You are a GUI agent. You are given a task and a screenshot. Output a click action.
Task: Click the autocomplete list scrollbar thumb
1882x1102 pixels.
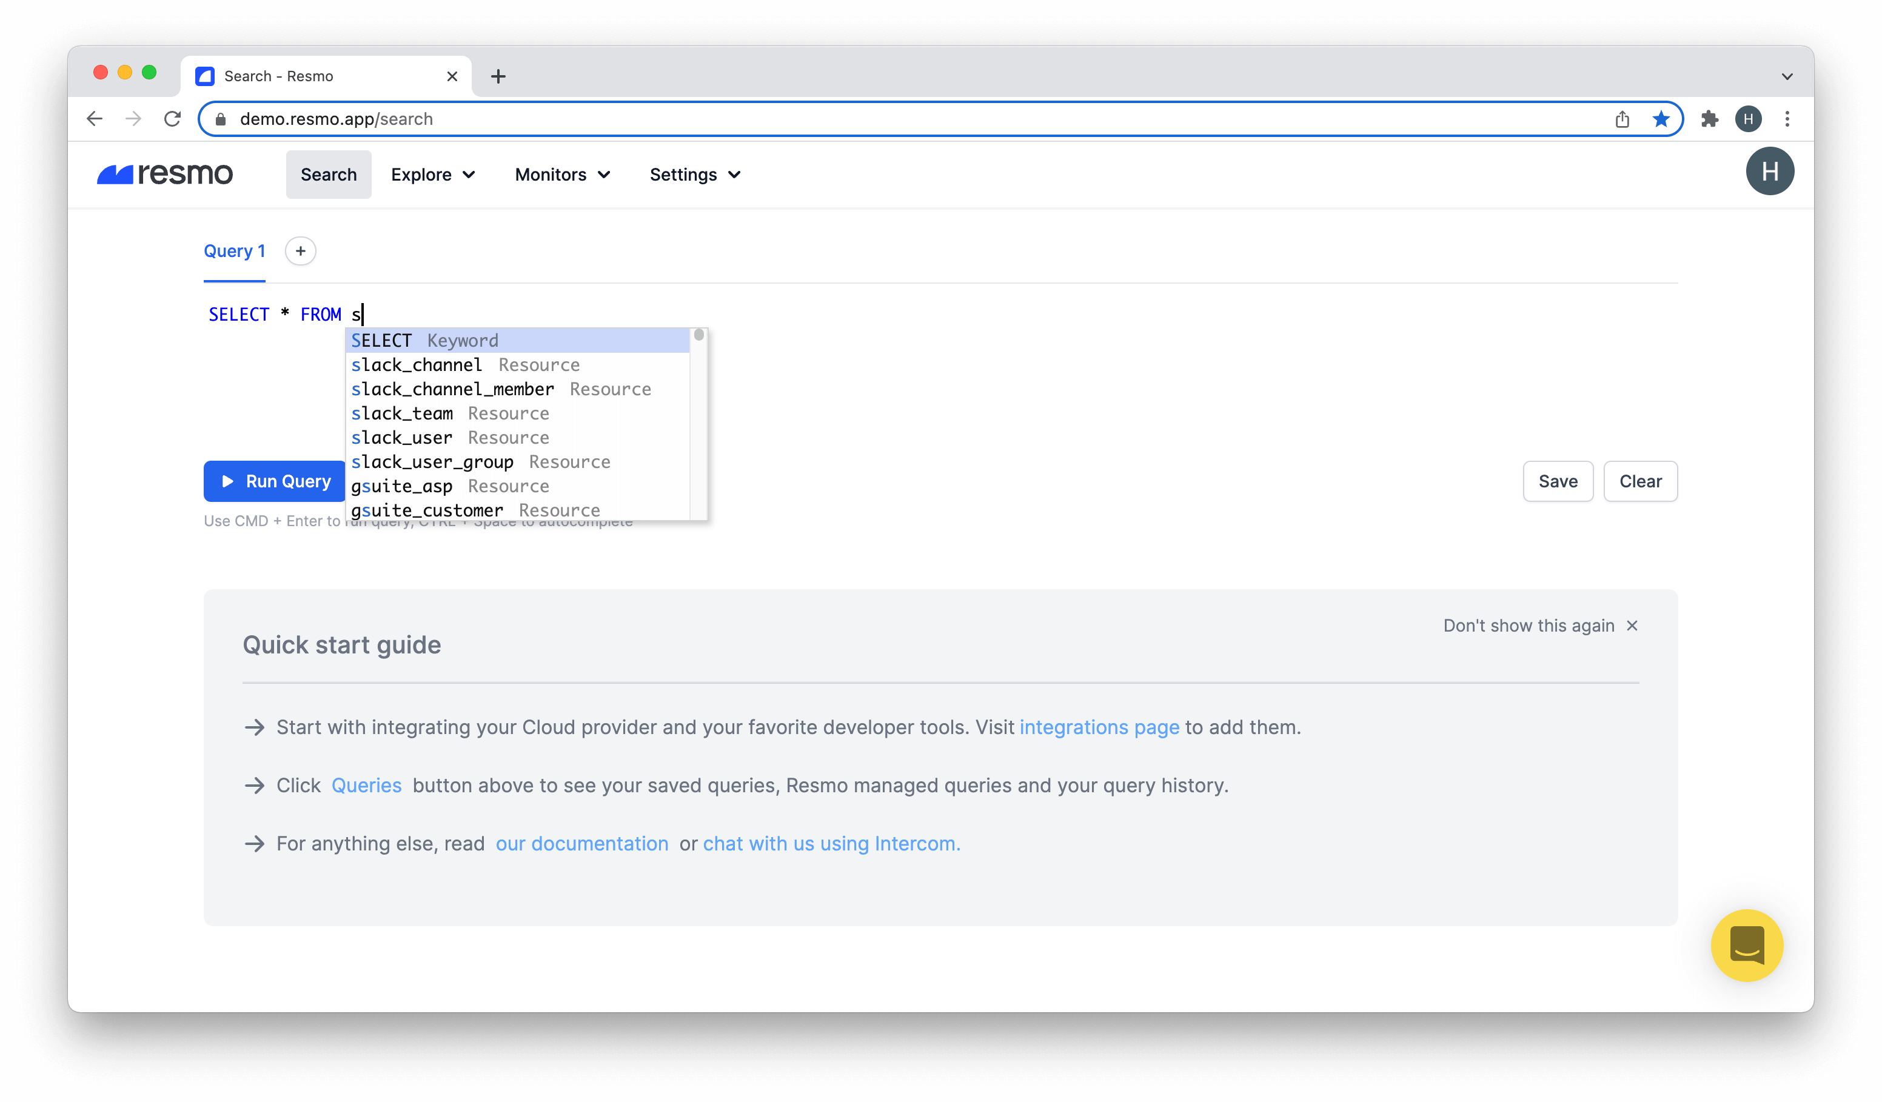coord(699,335)
